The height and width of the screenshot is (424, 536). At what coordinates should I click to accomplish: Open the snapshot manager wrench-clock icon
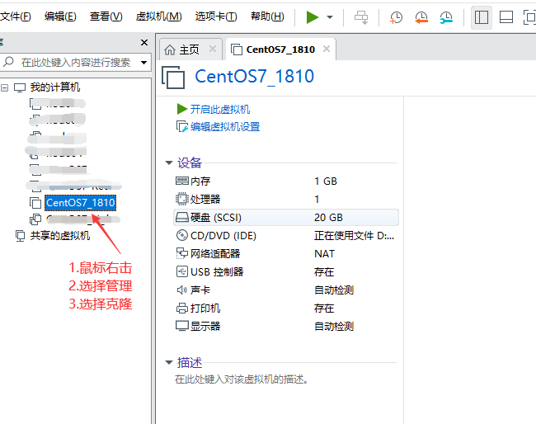point(446,17)
